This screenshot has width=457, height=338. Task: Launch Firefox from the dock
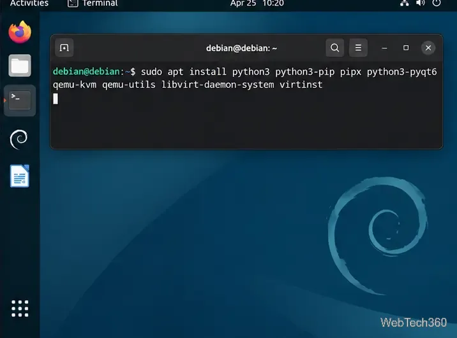click(x=20, y=32)
